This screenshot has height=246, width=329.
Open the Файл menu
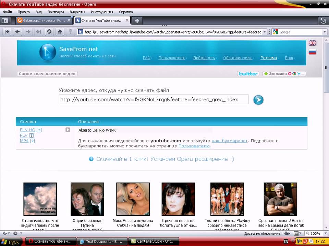click(8, 12)
